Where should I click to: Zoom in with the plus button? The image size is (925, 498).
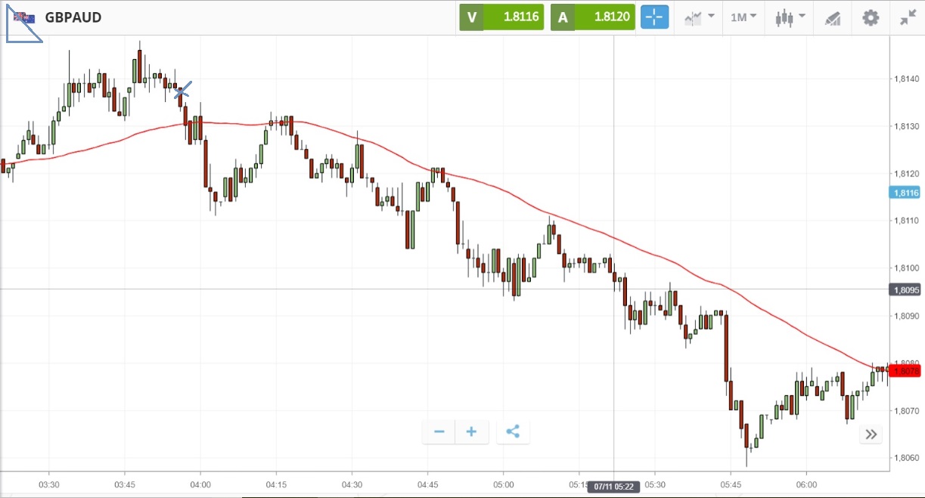(x=471, y=431)
